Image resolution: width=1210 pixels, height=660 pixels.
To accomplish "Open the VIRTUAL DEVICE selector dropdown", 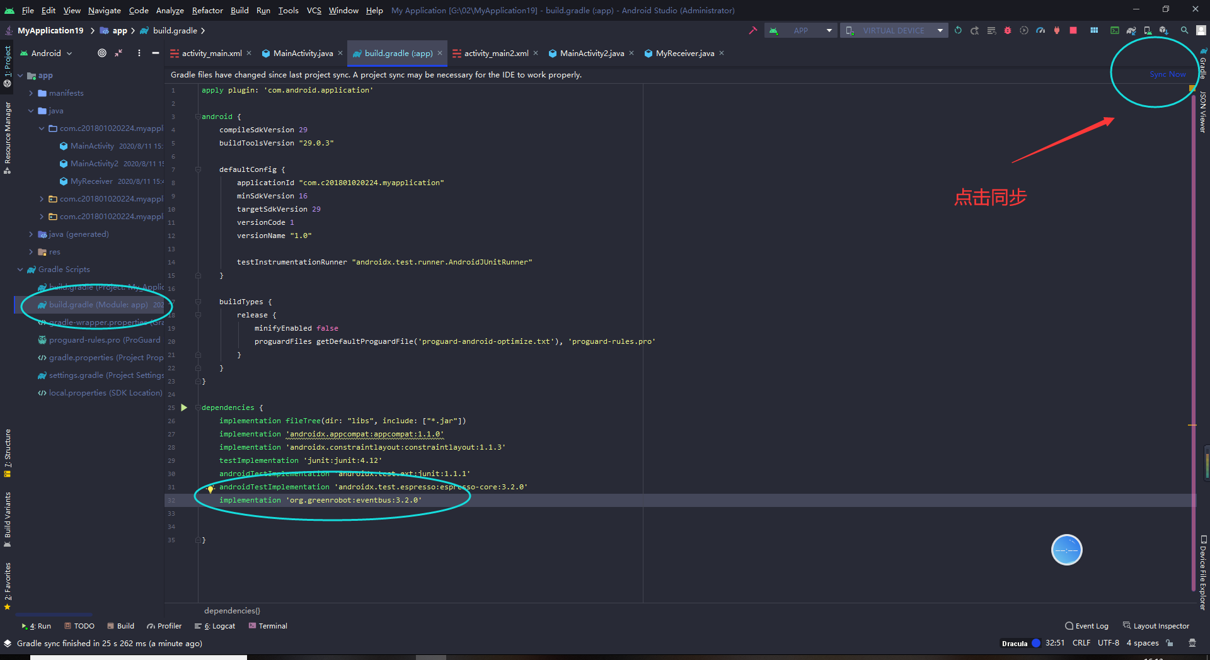I will pyautogui.click(x=894, y=30).
